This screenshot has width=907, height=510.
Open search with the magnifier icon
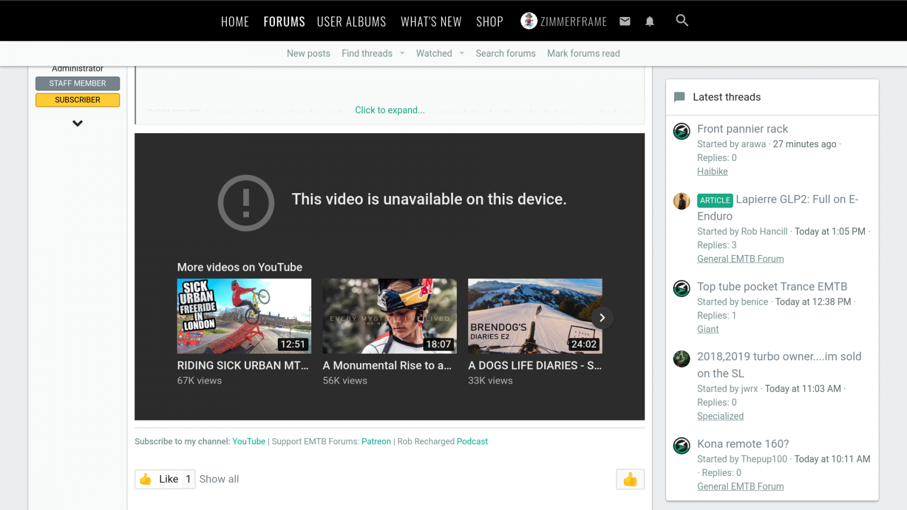click(682, 20)
